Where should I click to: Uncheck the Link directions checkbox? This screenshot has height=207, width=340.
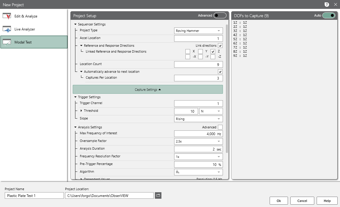[220, 46]
